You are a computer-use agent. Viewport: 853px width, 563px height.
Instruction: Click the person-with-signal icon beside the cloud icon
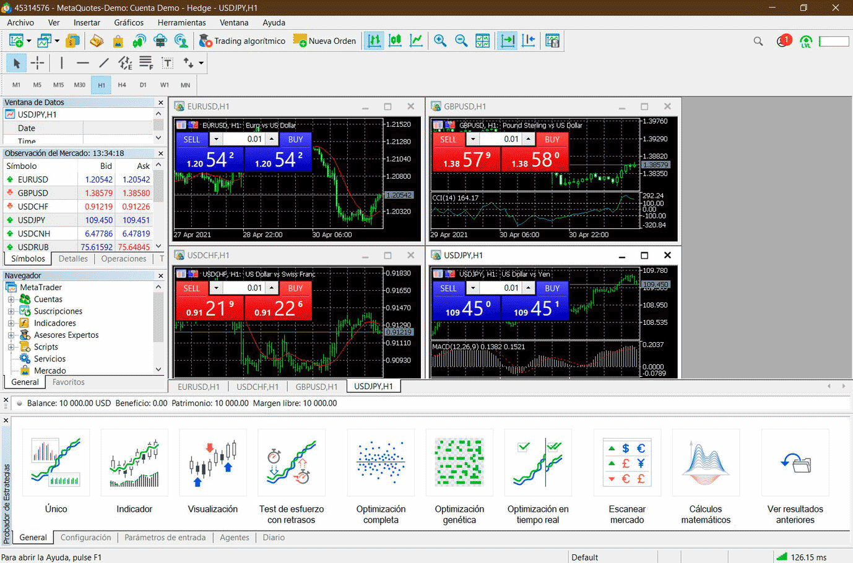pyautogui.click(x=181, y=41)
